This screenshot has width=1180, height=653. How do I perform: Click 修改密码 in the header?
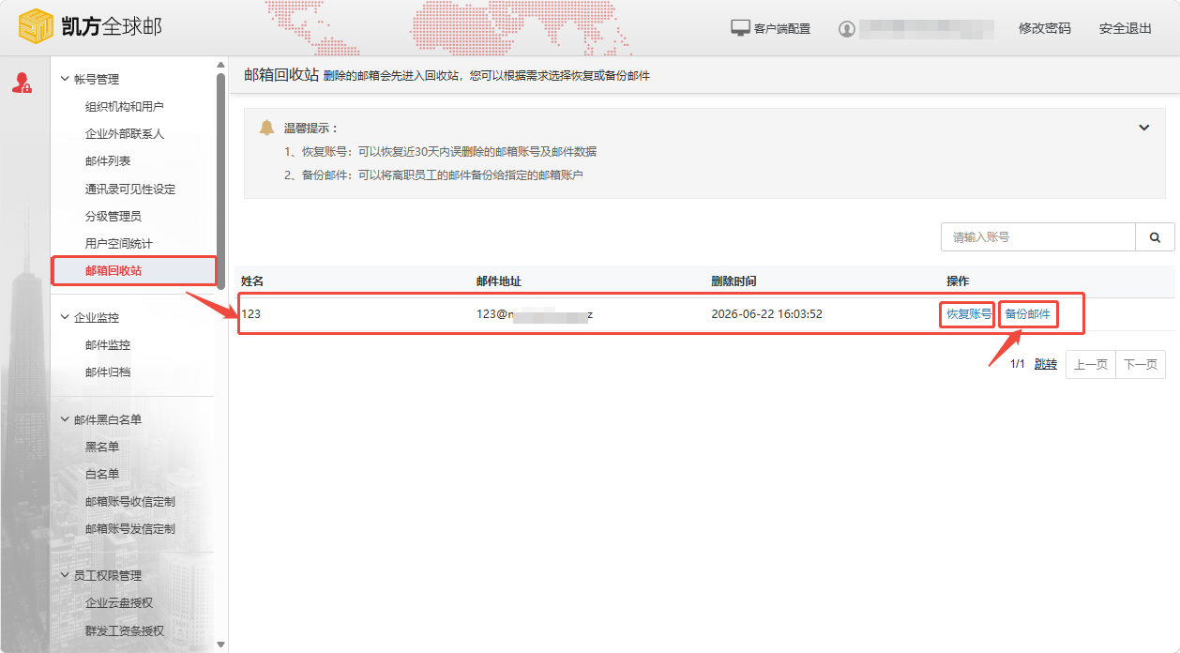pyautogui.click(x=1045, y=29)
